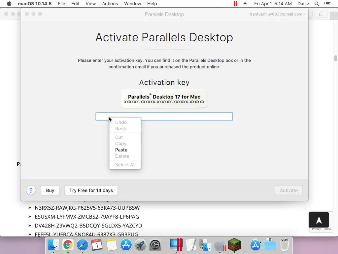This screenshot has height=254, width=338.
Task: Open the Trash in the Dock
Action: pos(284,245)
